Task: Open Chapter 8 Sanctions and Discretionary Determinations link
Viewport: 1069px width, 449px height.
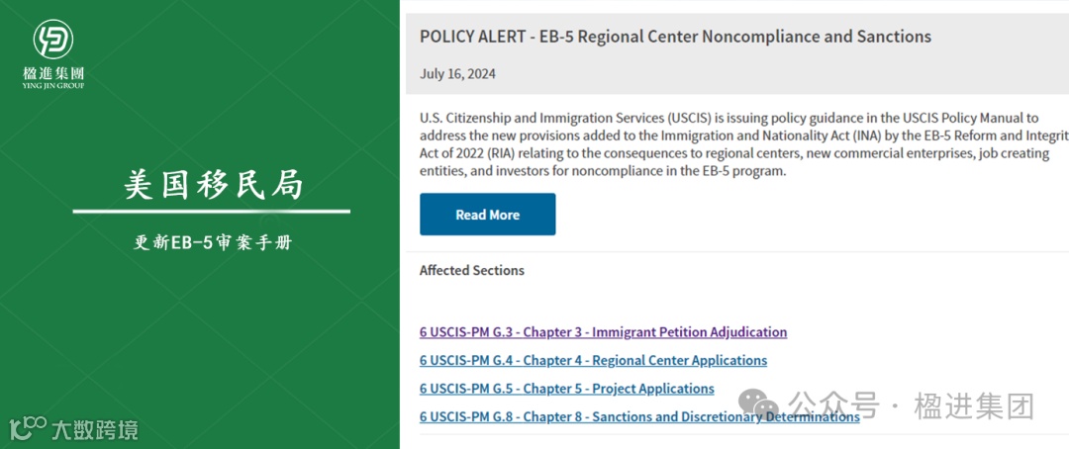Action: [x=639, y=416]
